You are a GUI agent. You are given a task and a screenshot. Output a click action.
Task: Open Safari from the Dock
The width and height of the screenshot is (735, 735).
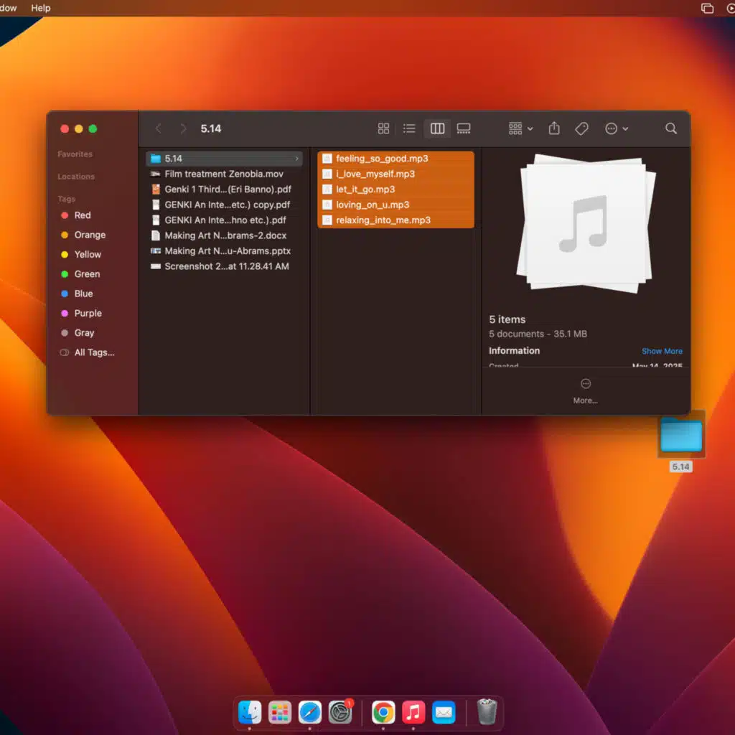click(x=310, y=713)
